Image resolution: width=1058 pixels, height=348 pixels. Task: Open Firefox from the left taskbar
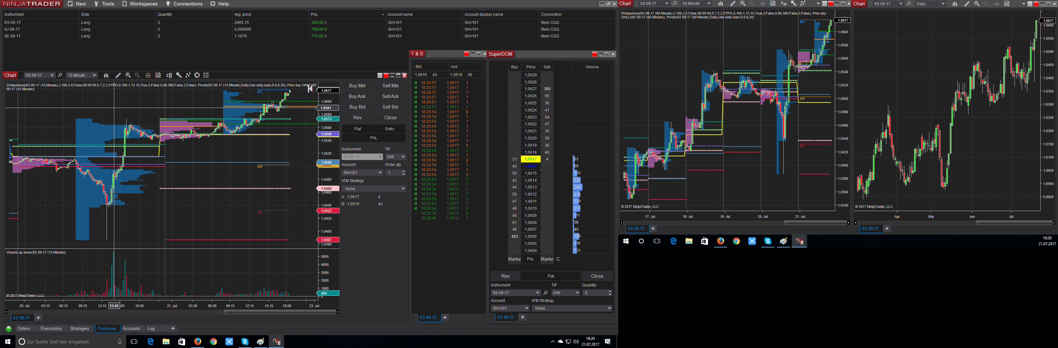click(x=198, y=342)
